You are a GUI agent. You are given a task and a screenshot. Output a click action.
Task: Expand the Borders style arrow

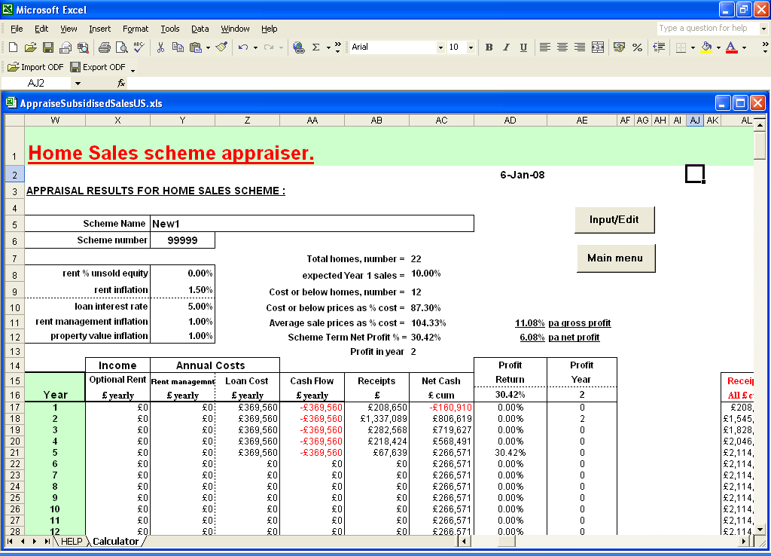(x=693, y=47)
